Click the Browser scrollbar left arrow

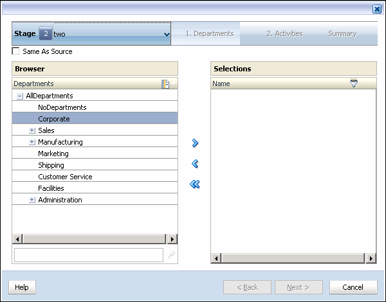[17, 239]
